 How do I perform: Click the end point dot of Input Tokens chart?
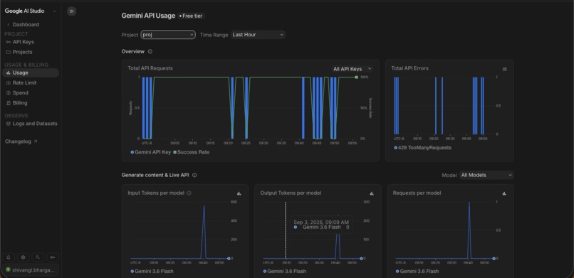click(x=229, y=258)
